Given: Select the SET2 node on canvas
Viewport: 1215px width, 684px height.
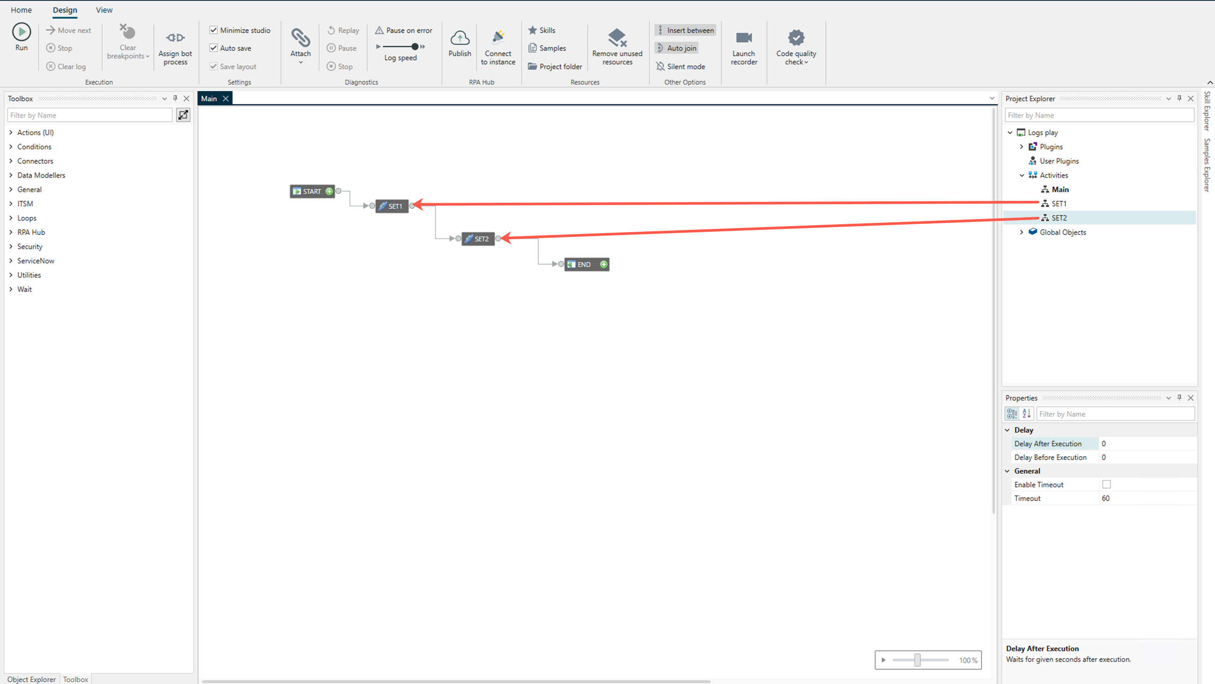Looking at the screenshot, I should click(478, 239).
